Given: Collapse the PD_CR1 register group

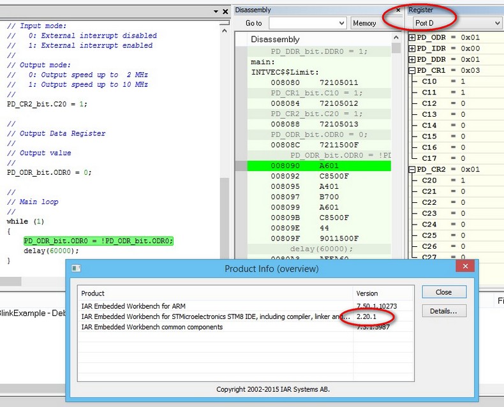Looking at the screenshot, I should coord(412,70).
